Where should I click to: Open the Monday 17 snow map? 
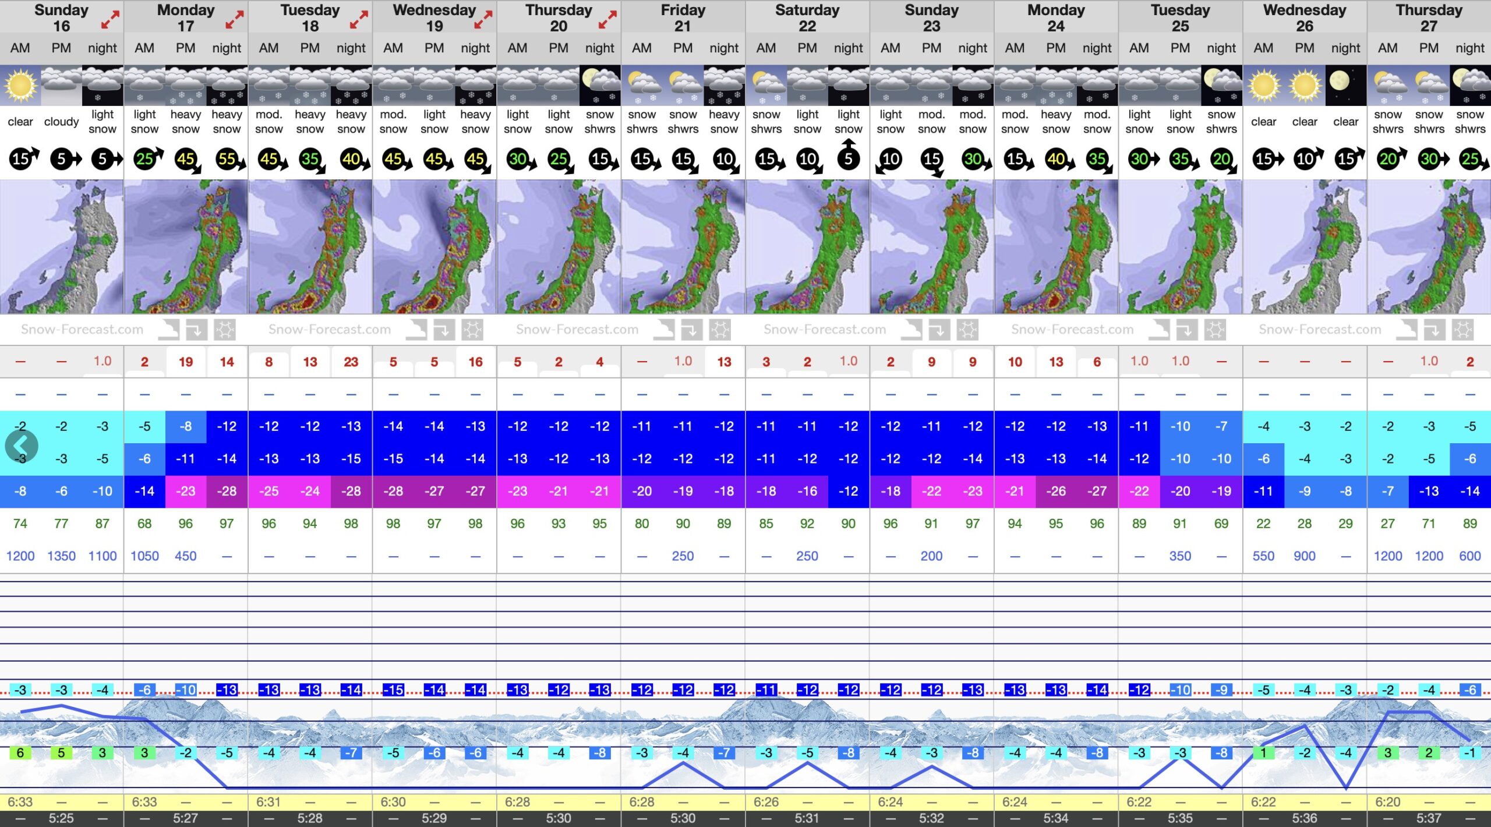186,247
